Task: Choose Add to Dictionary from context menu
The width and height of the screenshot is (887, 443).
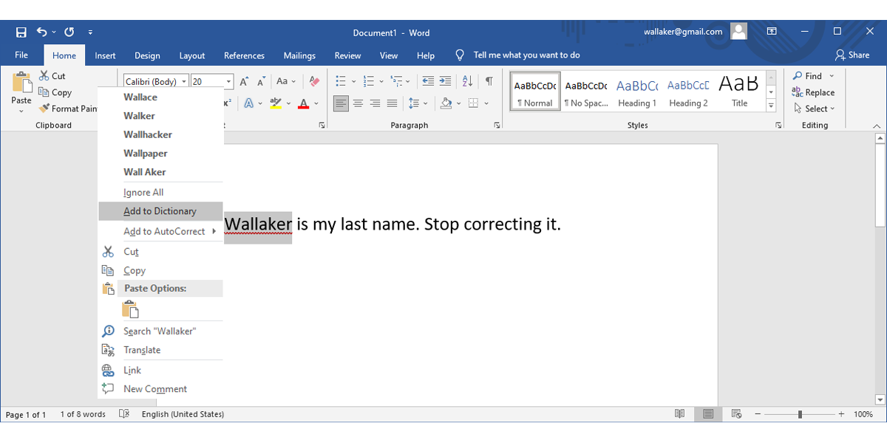Action: (160, 210)
